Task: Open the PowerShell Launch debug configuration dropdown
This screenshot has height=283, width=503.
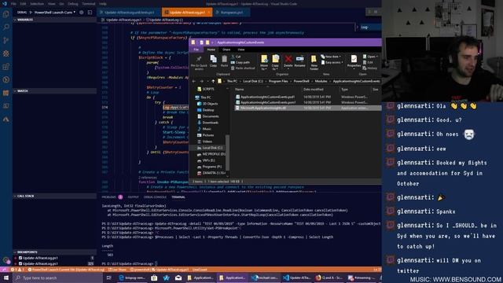Action: (x=54, y=13)
